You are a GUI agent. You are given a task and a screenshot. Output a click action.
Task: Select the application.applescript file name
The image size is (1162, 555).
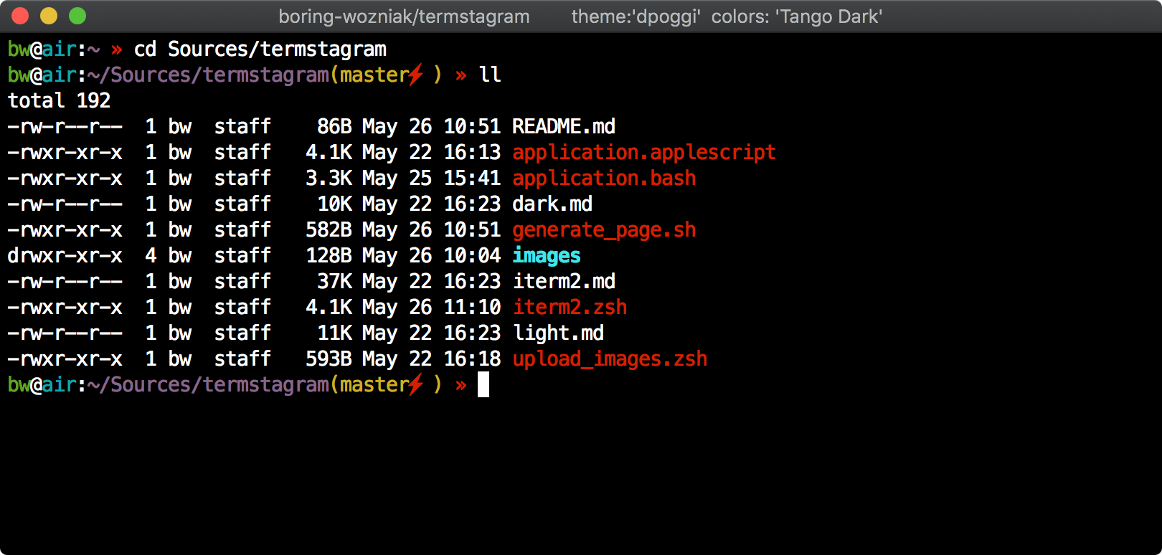click(643, 153)
